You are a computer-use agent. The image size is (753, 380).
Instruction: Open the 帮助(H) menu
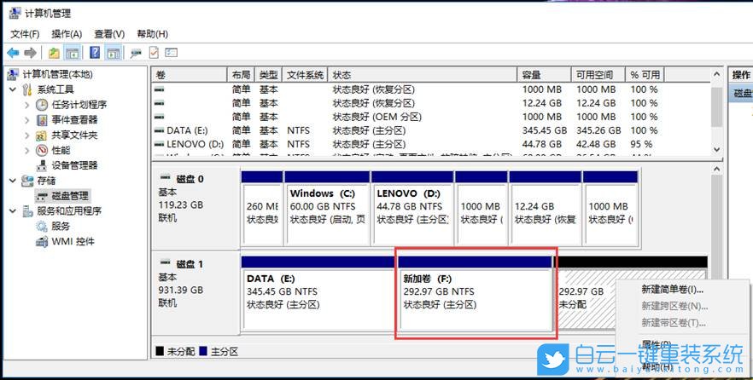(x=152, y=34)
